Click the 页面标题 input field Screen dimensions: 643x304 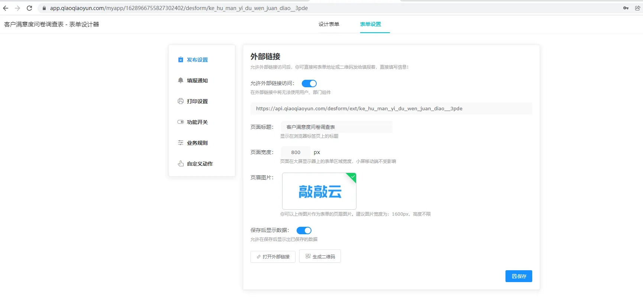click(337, 127)
